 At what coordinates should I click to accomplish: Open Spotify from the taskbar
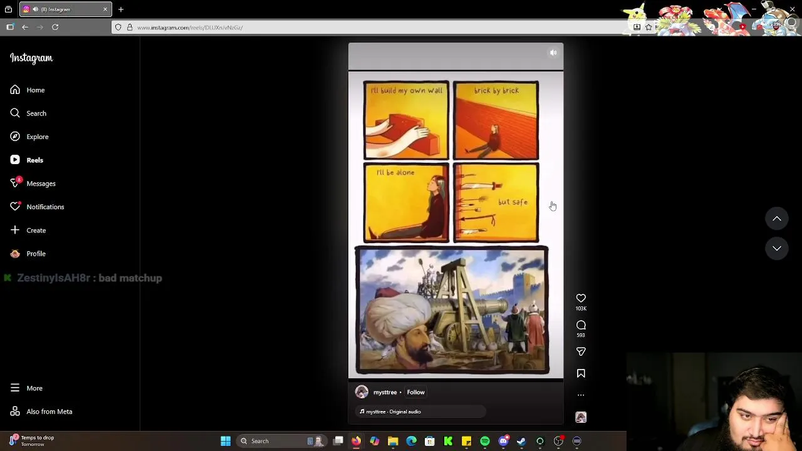click(x=485, y=441)
